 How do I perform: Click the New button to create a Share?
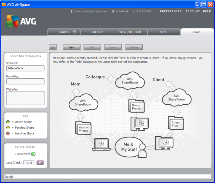(72, 47)
